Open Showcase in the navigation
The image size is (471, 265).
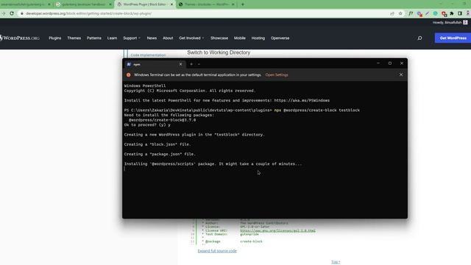[219, 38]
